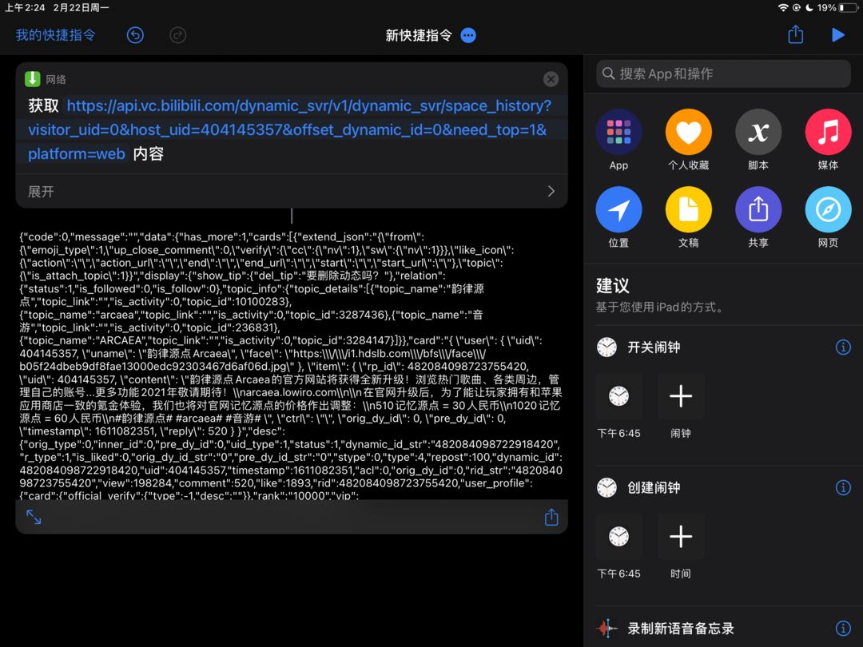Go back to 我的快捷指令
863x647 pixels.
(56, 35)
